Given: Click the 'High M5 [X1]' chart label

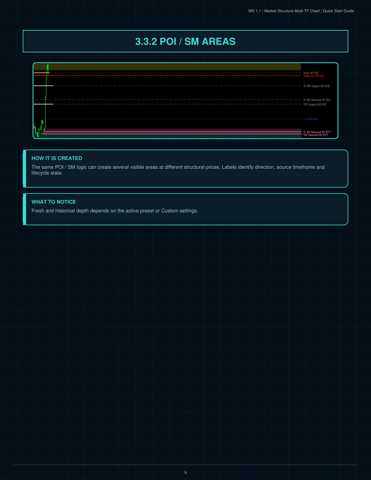Looking at the screenshot, I should (311, 73).
